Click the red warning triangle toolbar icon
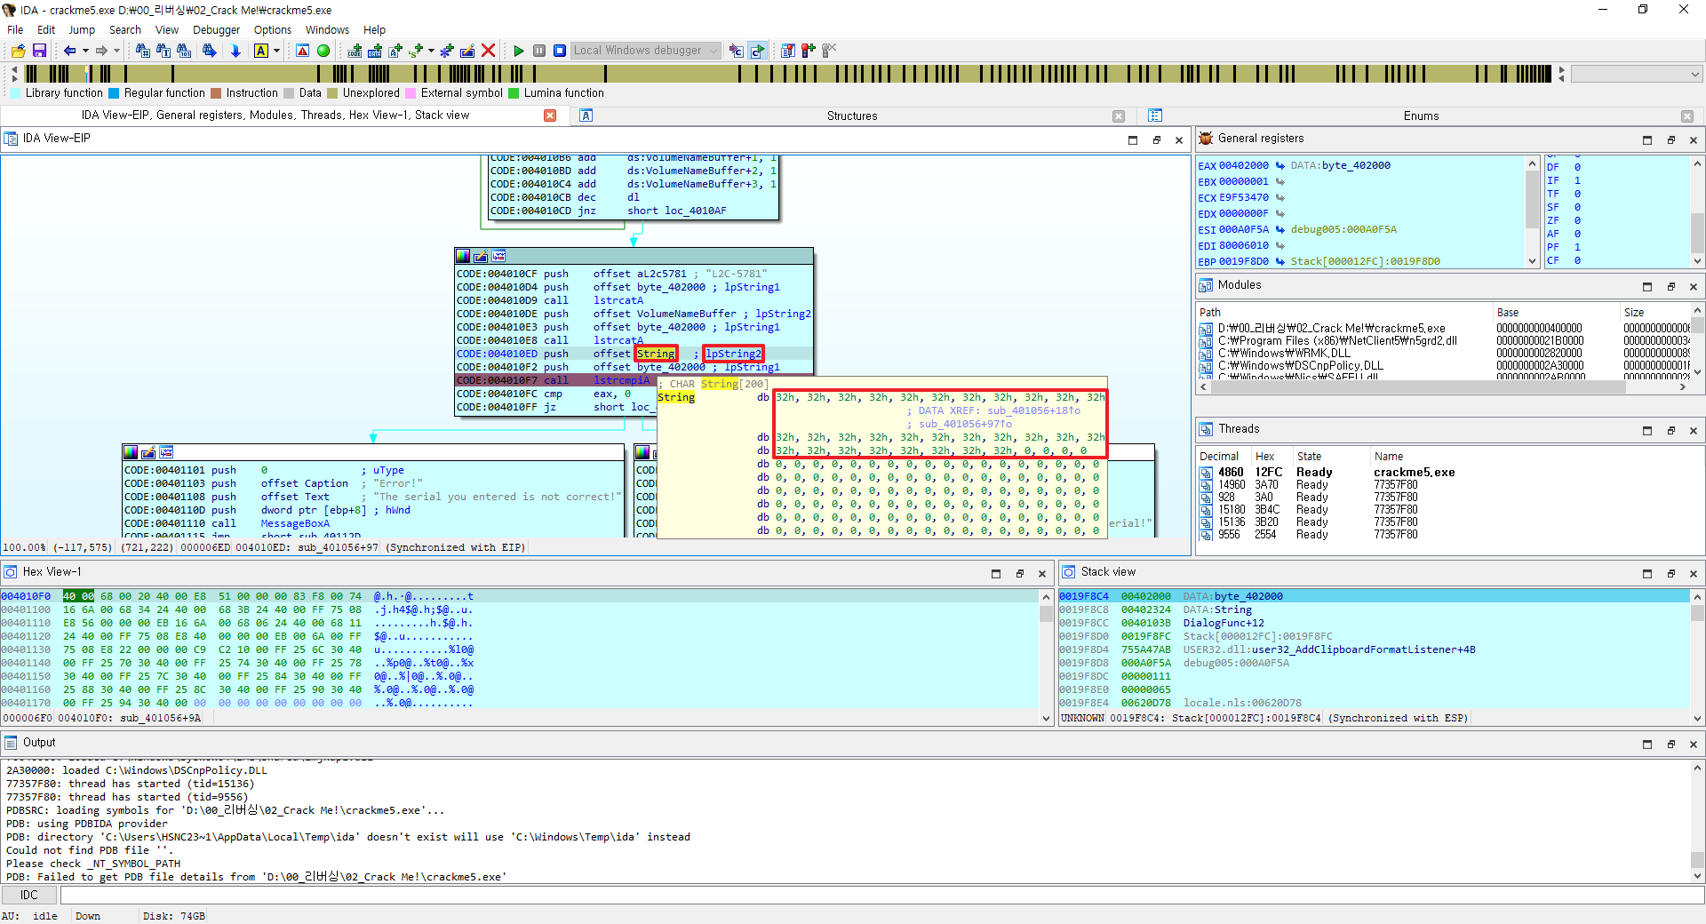Image resolution: width=1706 pixels, height=924 pixels. [302, 51]
